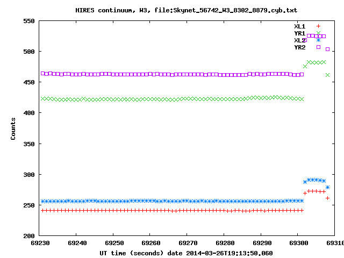The height and width of the screenshot is (258, 344).
Task: Click the 550 y-axis tick label
Action: click(x=29, y=21)
